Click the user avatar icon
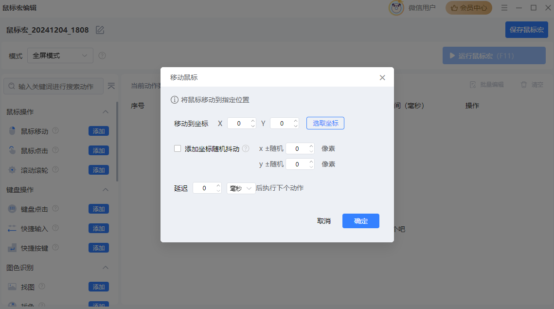Viewport: 554px width, 309px height. click(x=396, y=7)
